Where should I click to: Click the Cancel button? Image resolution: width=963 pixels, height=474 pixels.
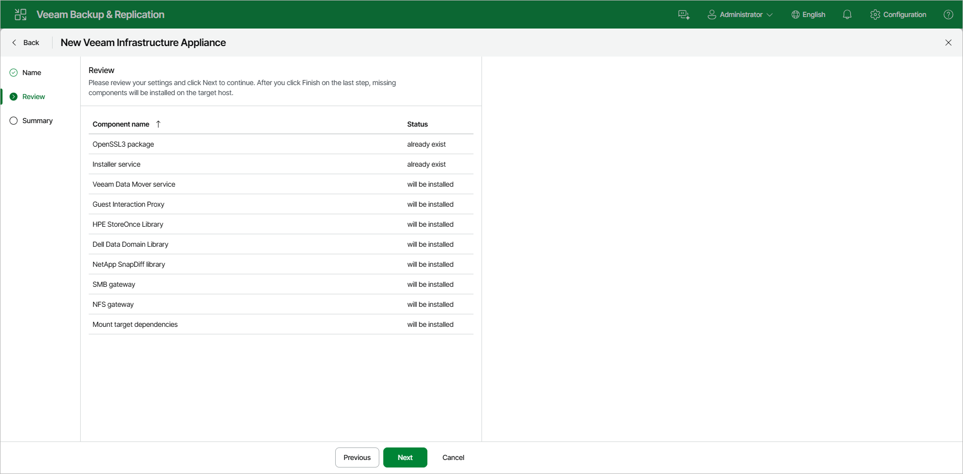453,457
